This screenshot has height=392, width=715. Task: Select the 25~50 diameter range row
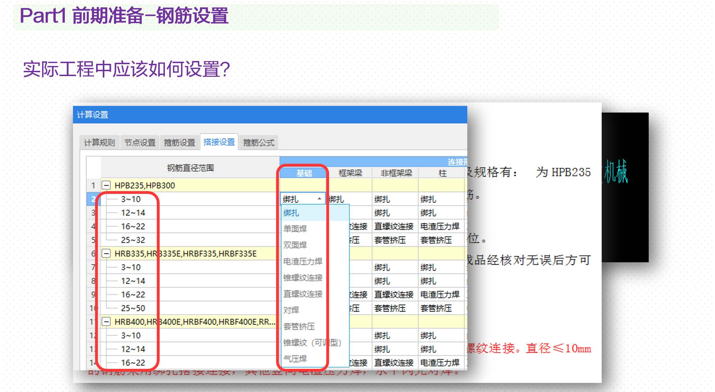pos(133,308)
